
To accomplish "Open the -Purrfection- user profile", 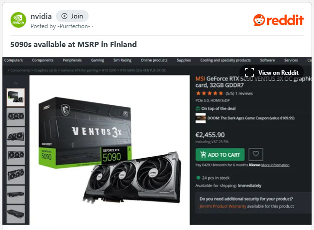I will click(x=74, y=26).
